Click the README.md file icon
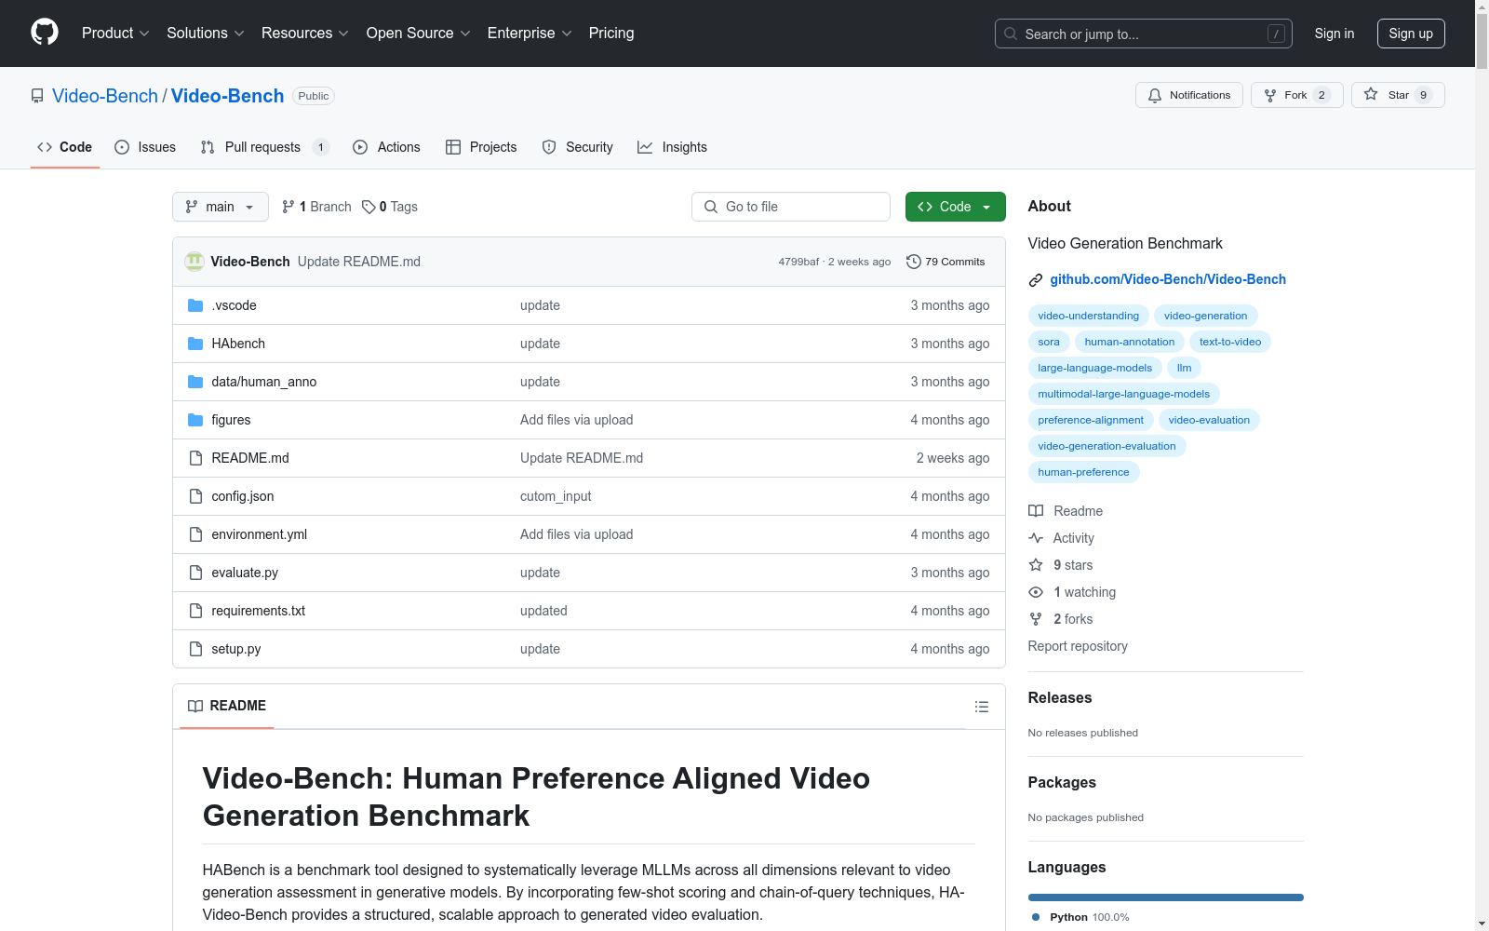This screenshot has height=931, width=1489. 195,458
